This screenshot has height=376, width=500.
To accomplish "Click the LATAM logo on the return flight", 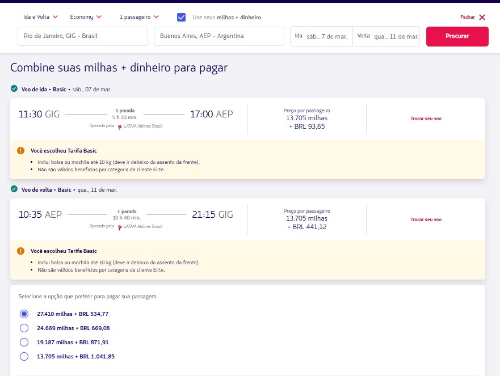I will click(120, 226).
